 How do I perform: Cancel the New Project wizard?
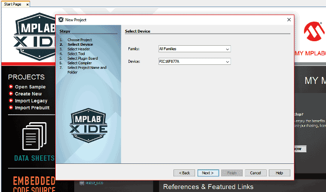click(255, 173)
